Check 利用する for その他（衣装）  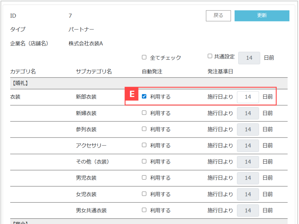(x=144, y=161)
